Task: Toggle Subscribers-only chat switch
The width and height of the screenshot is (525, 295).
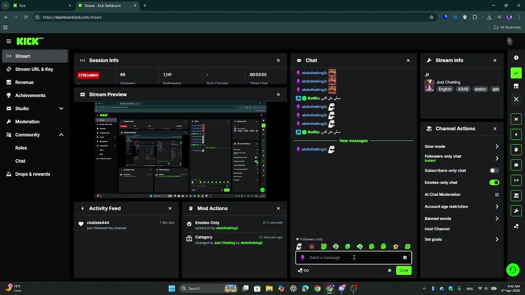Action: pyautogui.click(x=494, y=170)
